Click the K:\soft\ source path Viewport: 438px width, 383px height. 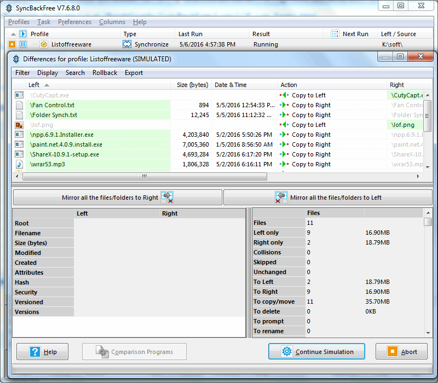click(x=392, y=44)
